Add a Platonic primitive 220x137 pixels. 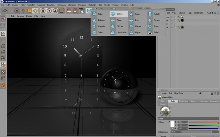(x=137, y=26)
